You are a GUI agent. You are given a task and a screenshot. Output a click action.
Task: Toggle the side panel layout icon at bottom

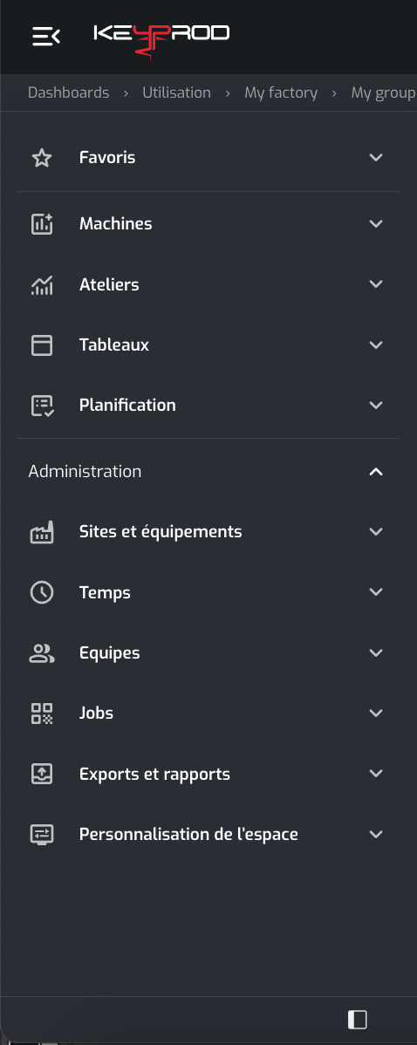(358, 1020)
